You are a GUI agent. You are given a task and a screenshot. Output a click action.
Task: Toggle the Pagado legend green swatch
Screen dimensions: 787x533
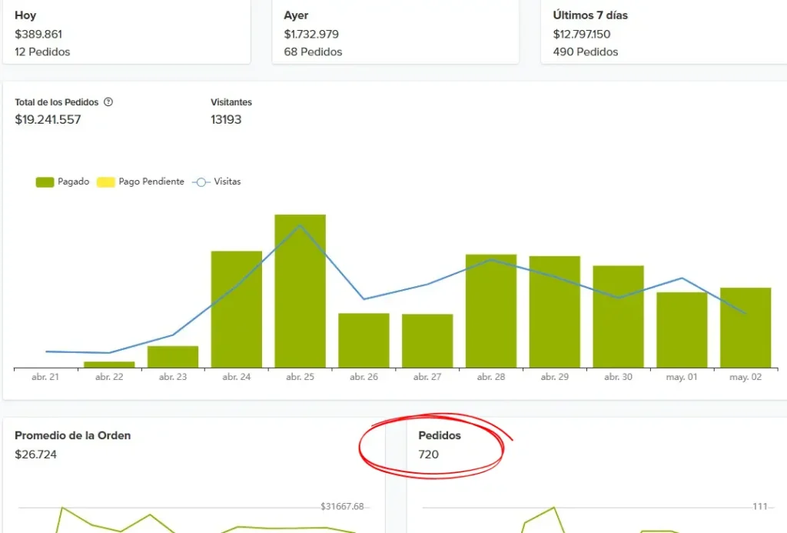45,182
